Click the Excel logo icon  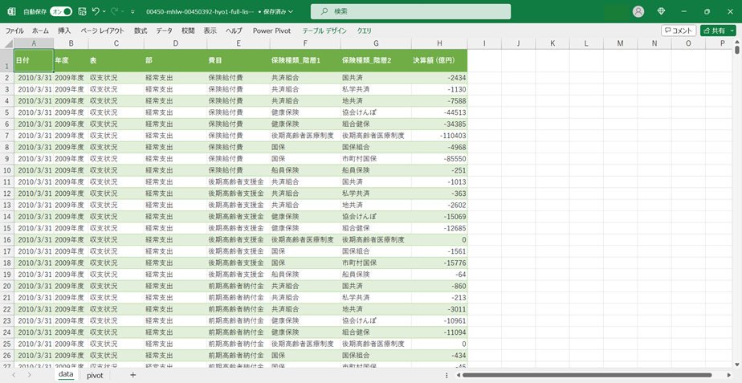click(x=11, y=12)
